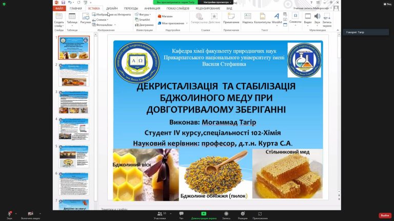The width and height of the screenshot is (394, 221).
Task: Switch to Home (ГЛАВНАЯ) tab
Action: [x=75, y=8]
